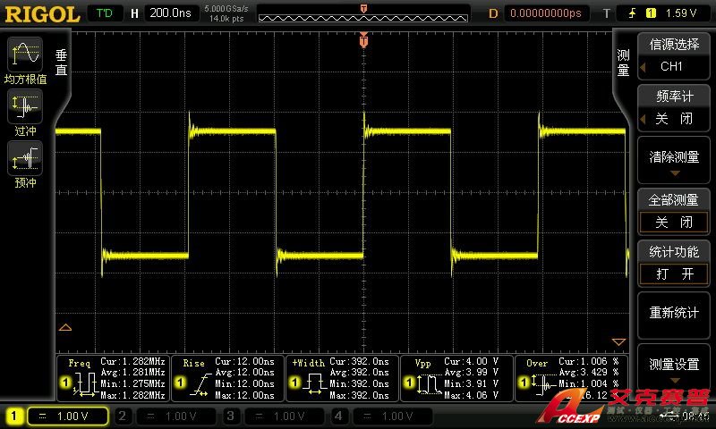716x429 pixels.
Task: Click the 200.0ns horizontal timebase field
Action: click(172, 13)
